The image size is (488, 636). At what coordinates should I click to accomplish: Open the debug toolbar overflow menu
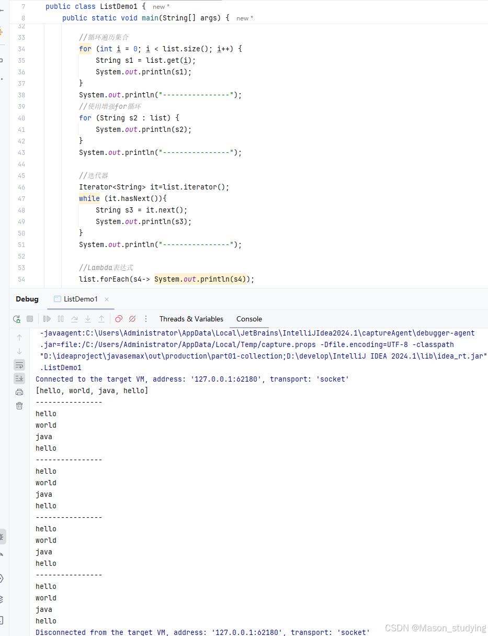[146, 318]
